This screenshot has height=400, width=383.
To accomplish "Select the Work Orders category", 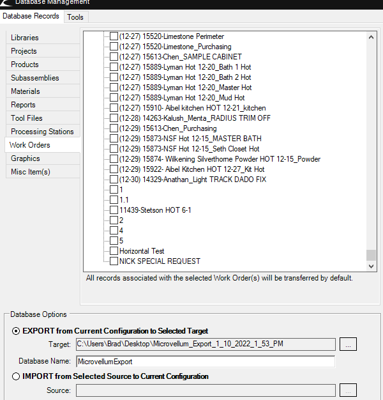I will (x=42, y=145).
